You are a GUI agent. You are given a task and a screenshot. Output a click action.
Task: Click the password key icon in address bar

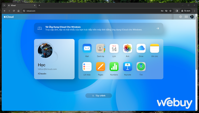pyautogui.click(x=162, y=11)
